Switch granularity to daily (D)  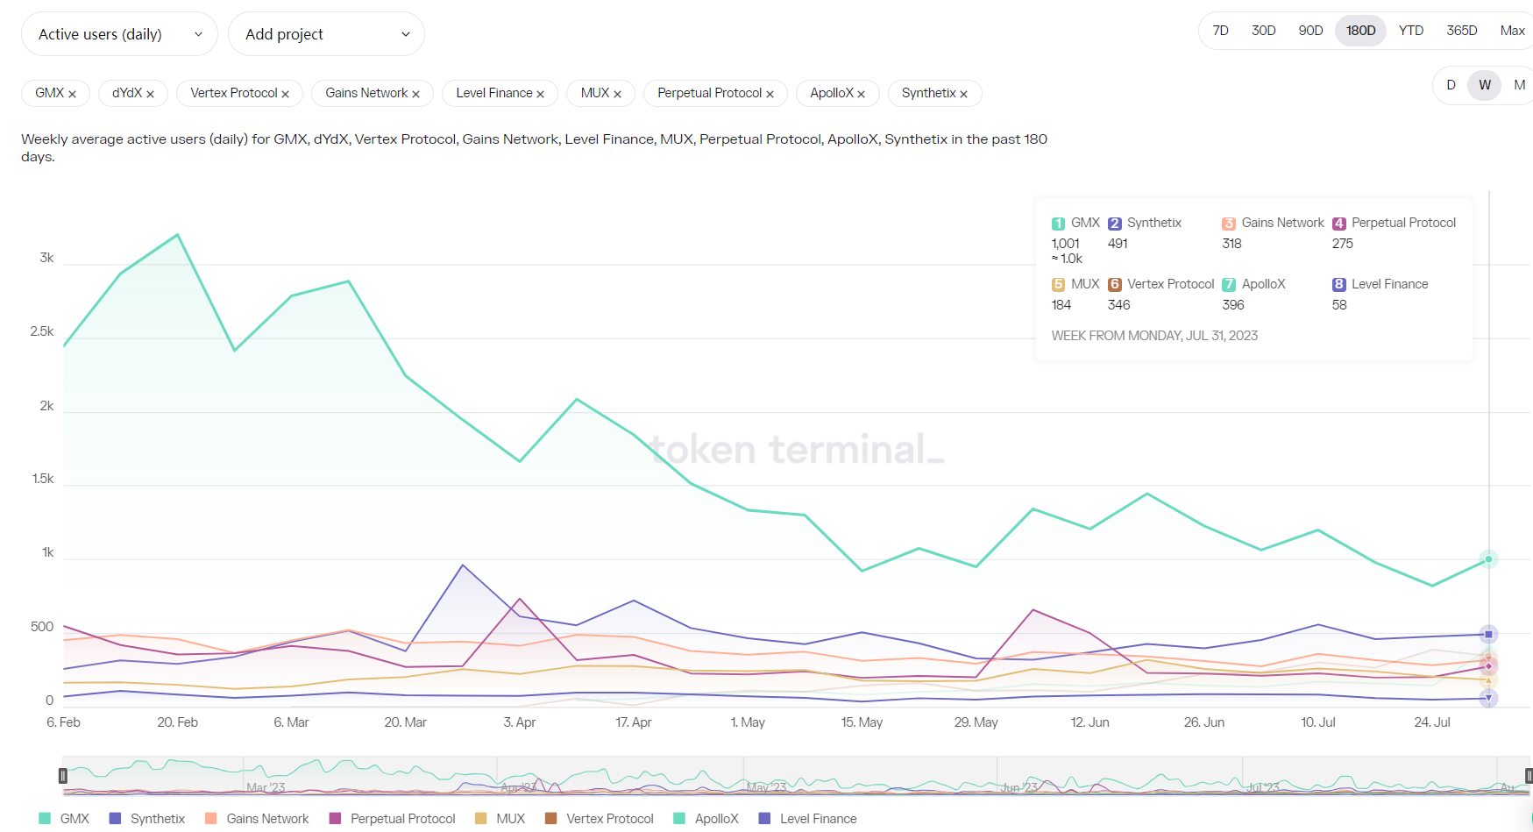tap(1451, 85)
